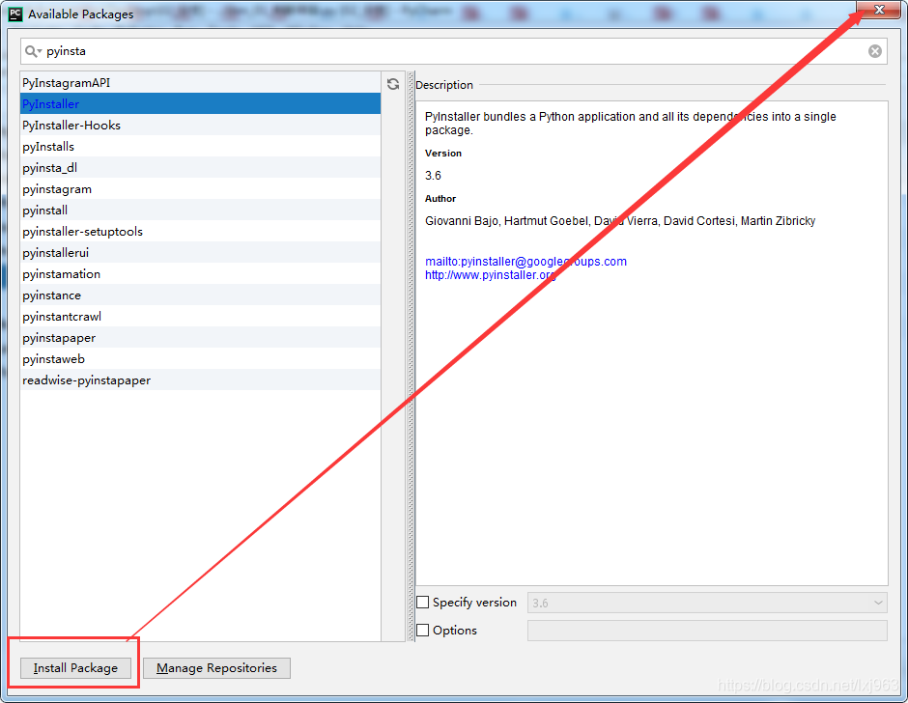Viewport: 908px width, 703px height.
Task: Enable the Specify version checkbox
Action: click(x=423, y=603)
